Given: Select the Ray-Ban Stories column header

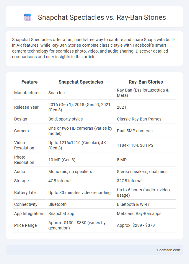Looking at the screenshot, I should [x=146, y=82].
